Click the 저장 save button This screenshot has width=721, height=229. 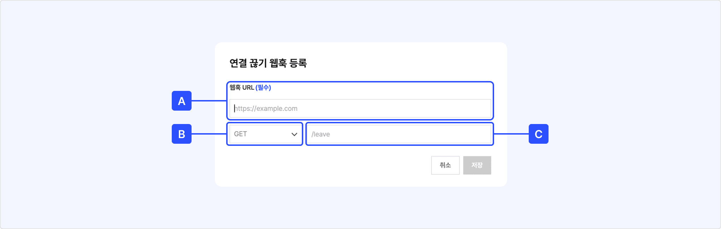[477, 165]
